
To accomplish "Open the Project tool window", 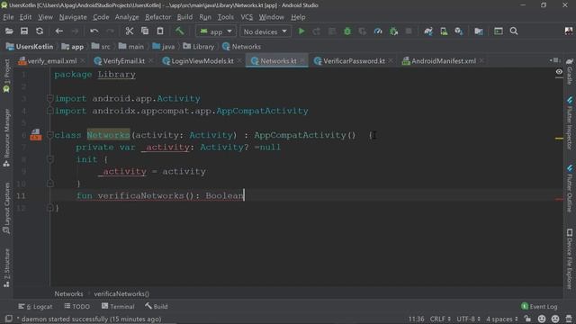I will [6, 76].
